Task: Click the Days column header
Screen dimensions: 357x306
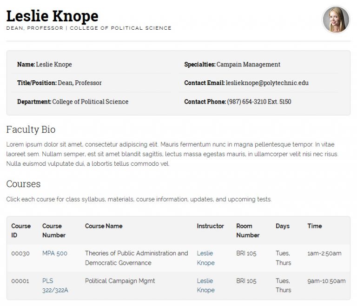Action: coord(282,226)
